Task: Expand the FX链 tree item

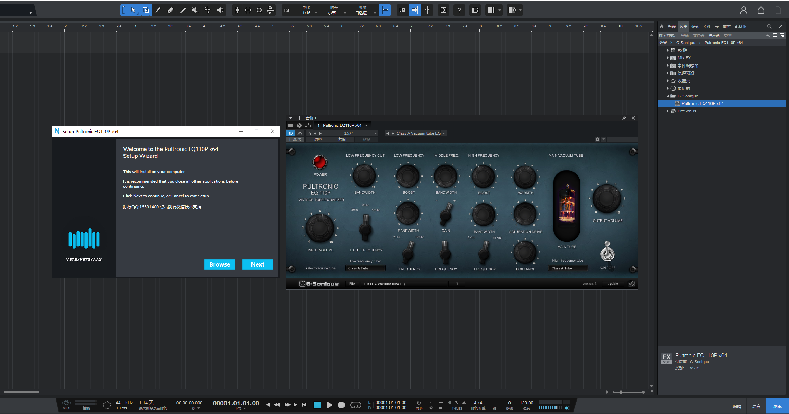Action: 668,50
